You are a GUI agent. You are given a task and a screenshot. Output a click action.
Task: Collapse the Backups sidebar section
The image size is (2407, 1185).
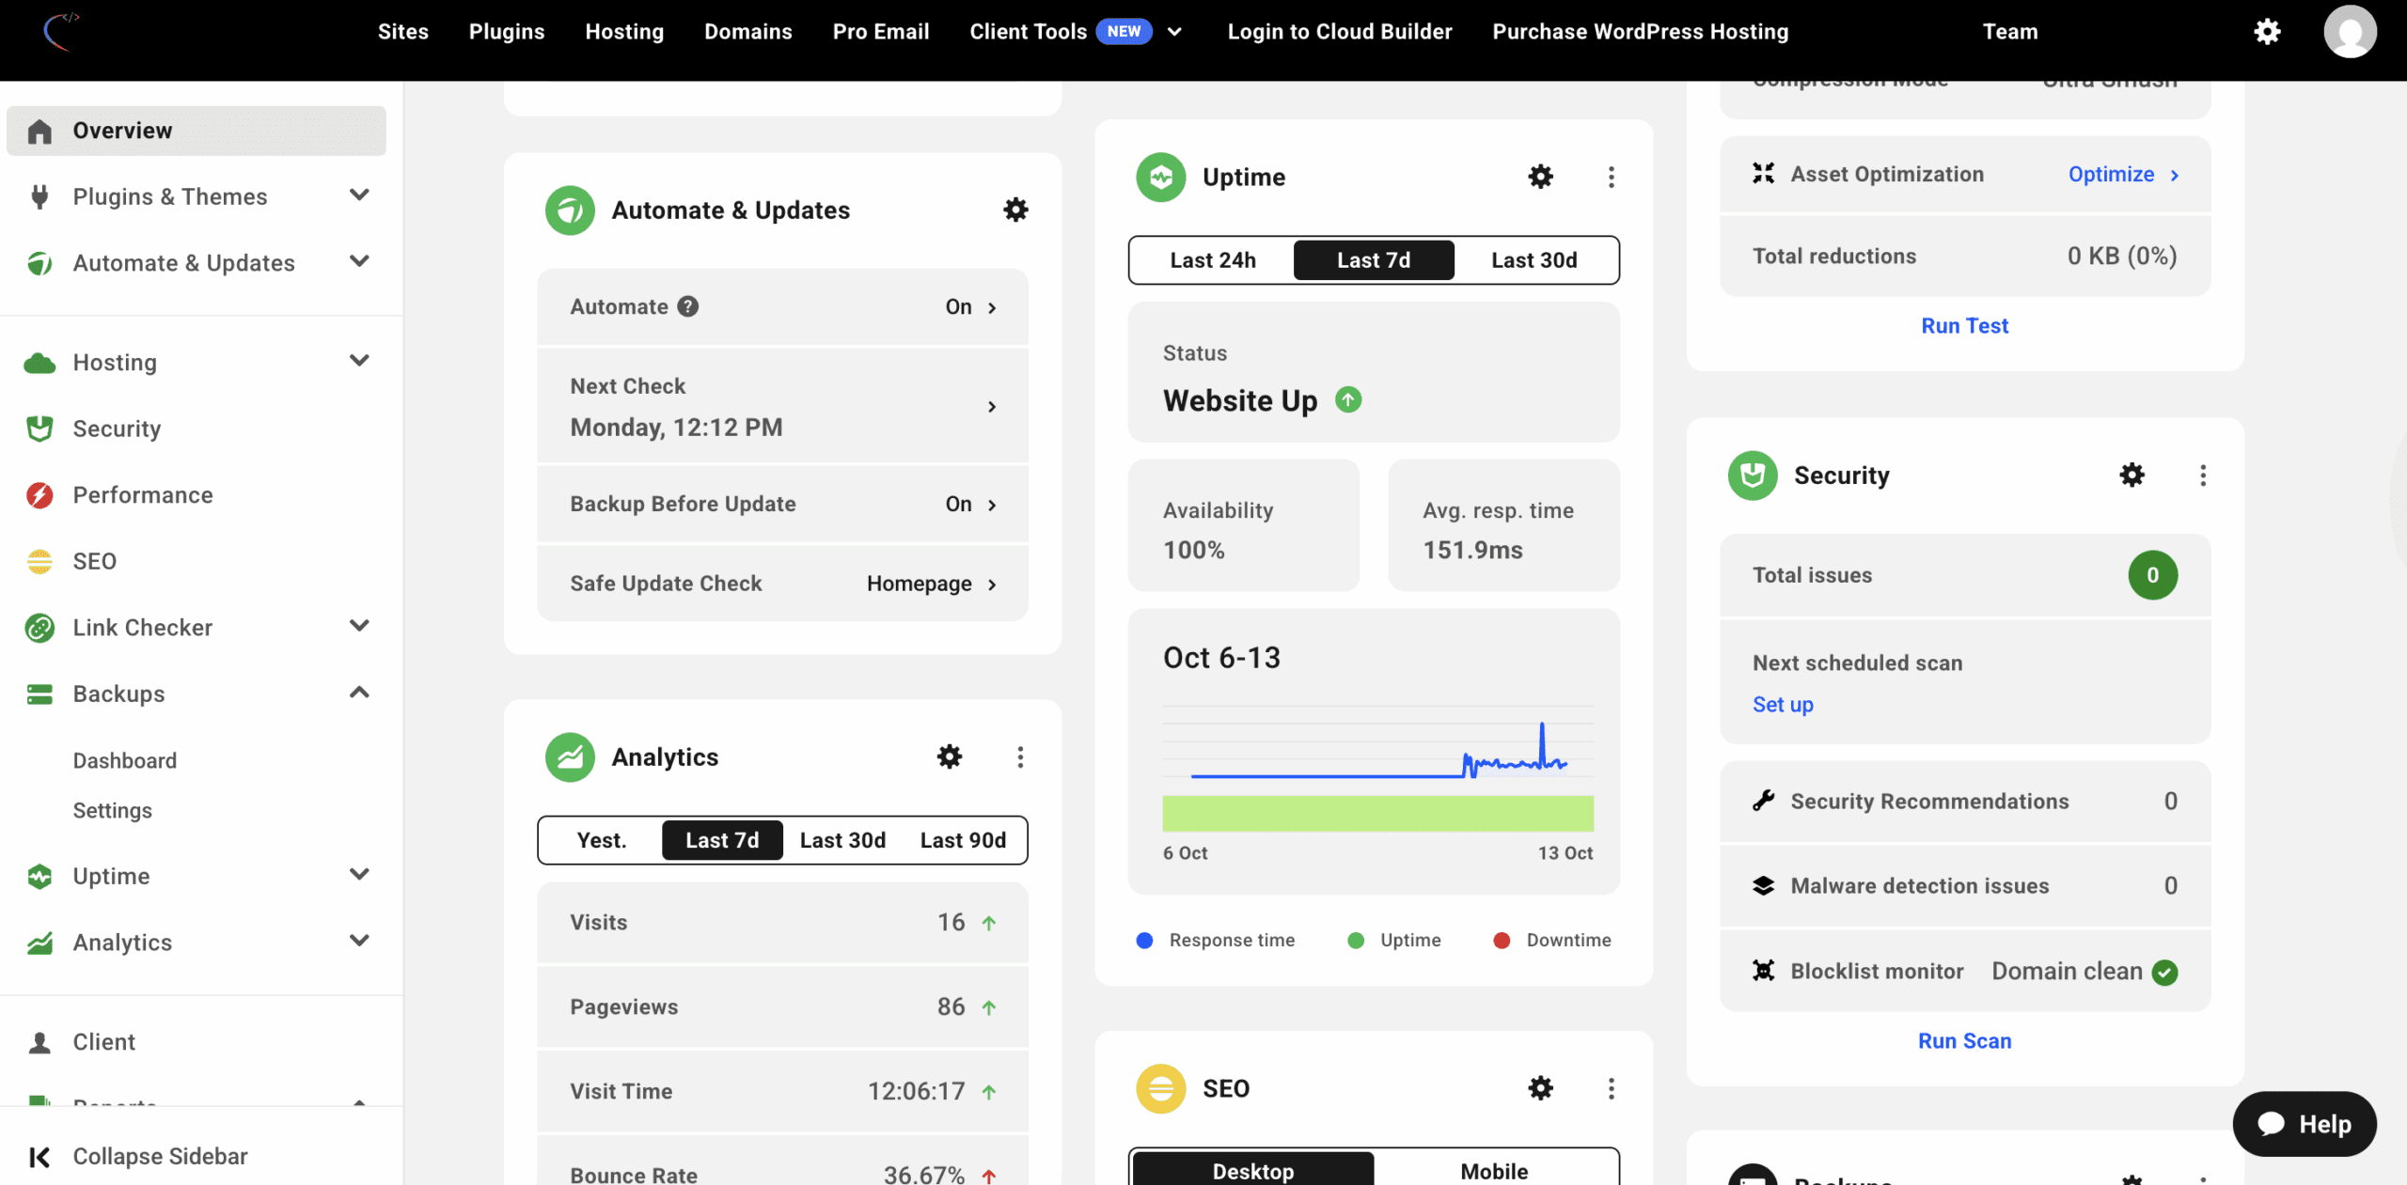tap(359, 694)
